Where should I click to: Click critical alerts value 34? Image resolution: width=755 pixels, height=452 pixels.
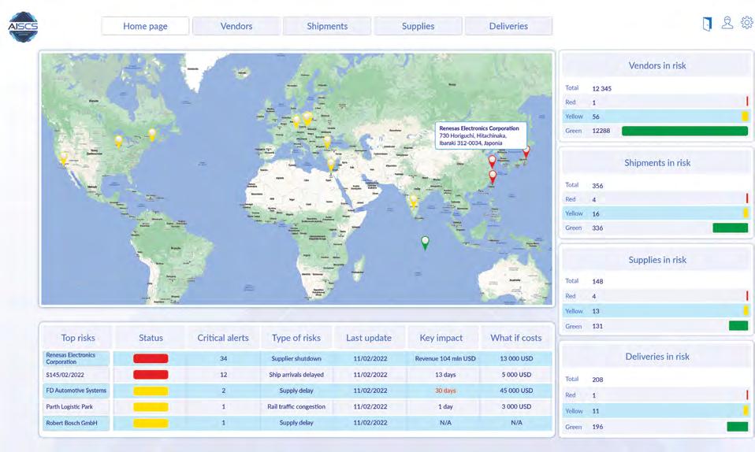pos(223,358)
